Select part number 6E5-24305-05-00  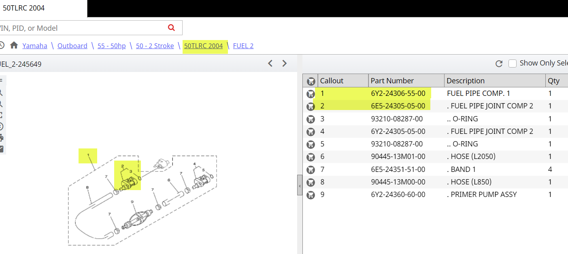click(398, 106)
